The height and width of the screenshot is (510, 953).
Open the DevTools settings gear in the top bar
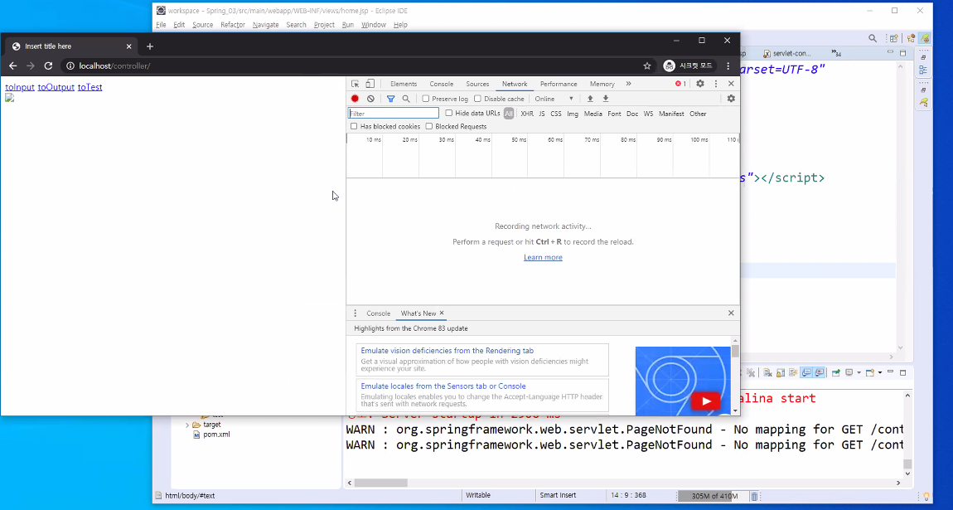[x=700, y=84]
